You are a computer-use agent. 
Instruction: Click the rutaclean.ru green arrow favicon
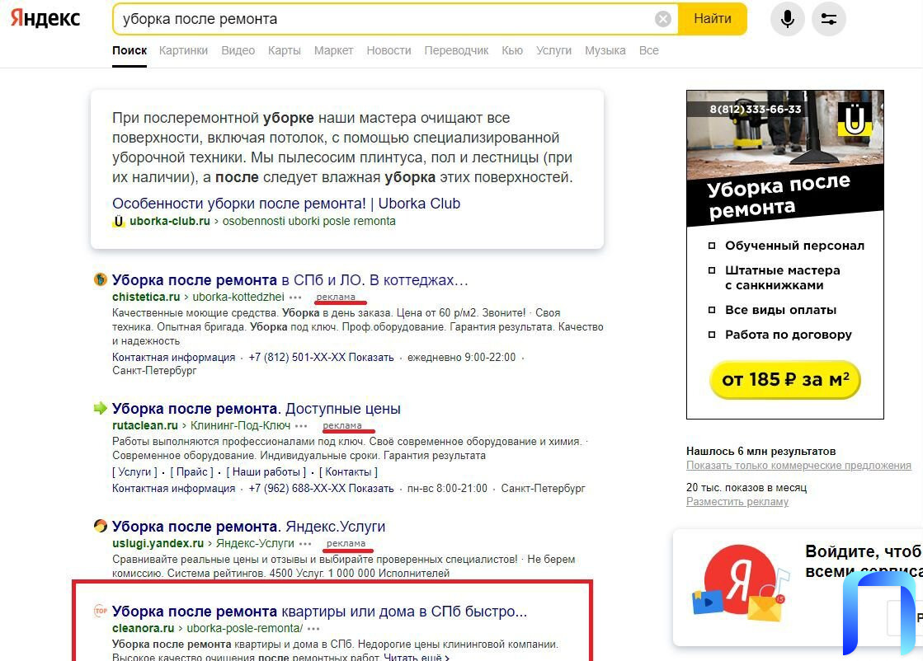101,408
